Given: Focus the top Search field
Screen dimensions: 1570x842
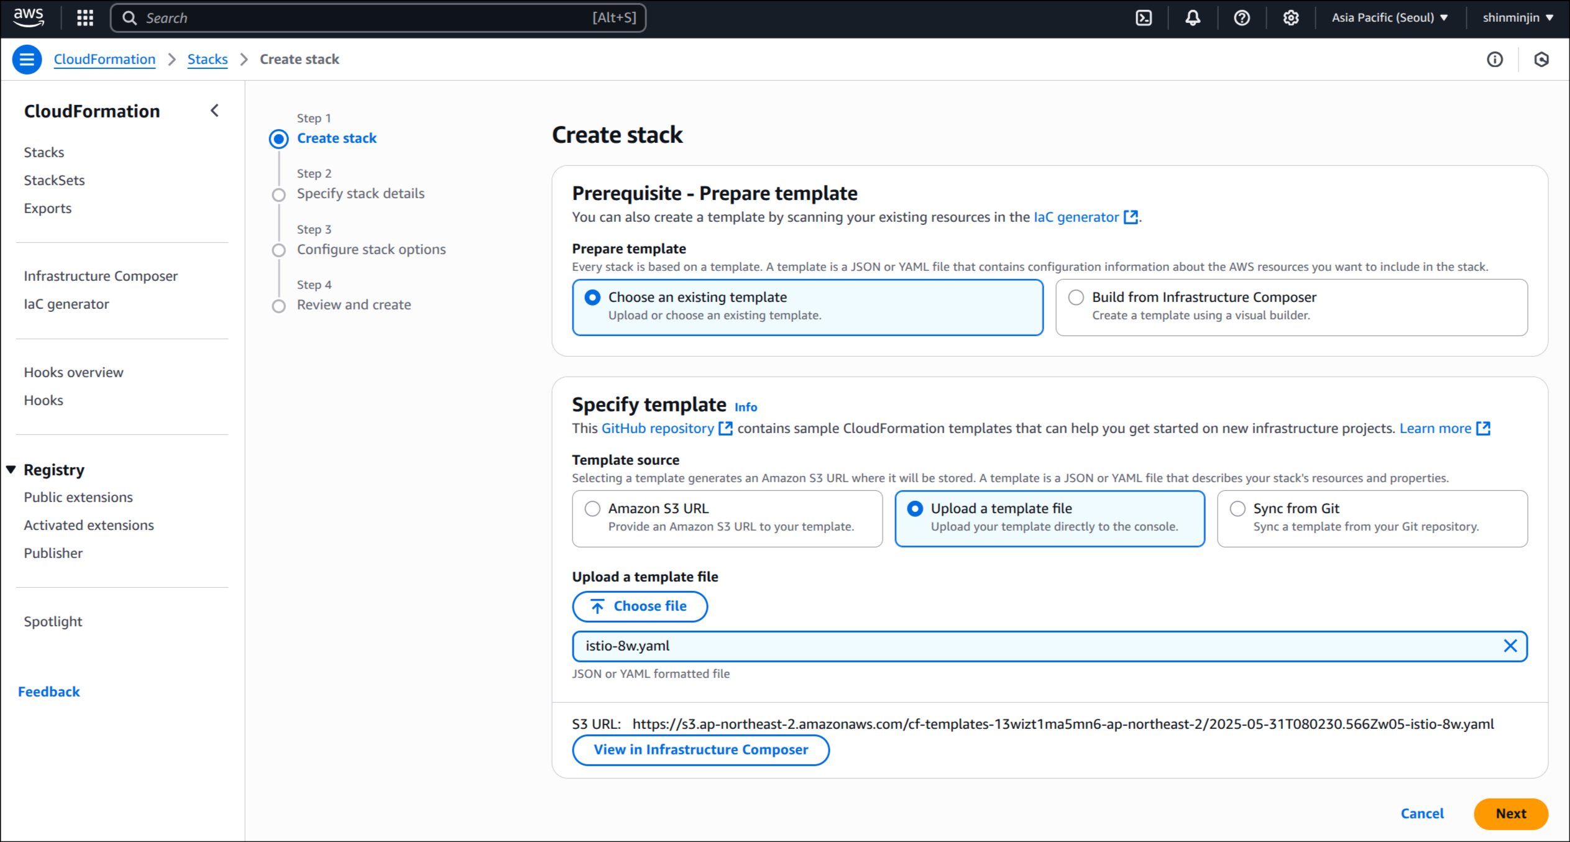Looking at the screenshot, I should coord(378,17).
